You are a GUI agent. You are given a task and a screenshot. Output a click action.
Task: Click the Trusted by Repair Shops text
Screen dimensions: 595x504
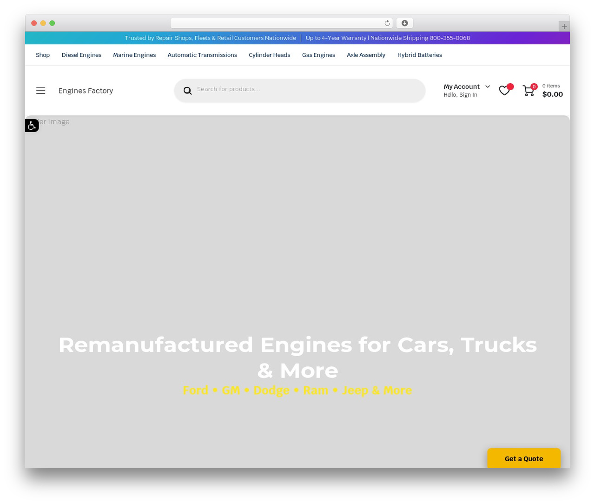(x=210, y=38)
